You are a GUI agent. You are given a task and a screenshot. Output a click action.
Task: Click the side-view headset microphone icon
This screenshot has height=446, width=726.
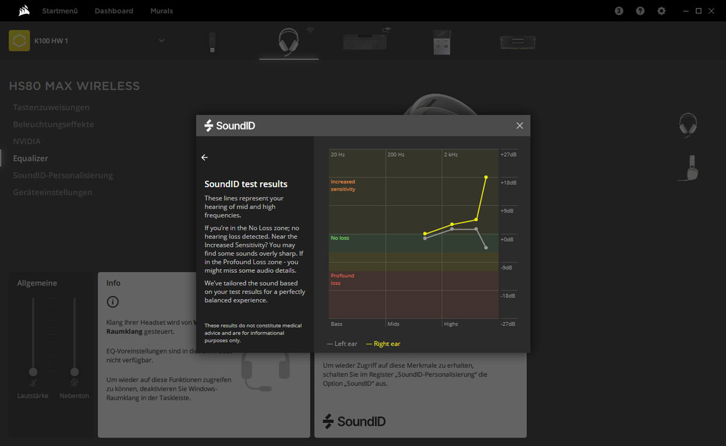coord(688,168)
